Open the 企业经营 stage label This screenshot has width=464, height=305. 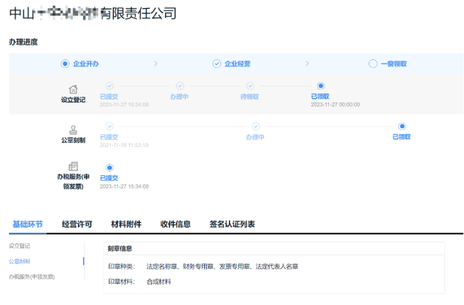[x=237, y=64]
